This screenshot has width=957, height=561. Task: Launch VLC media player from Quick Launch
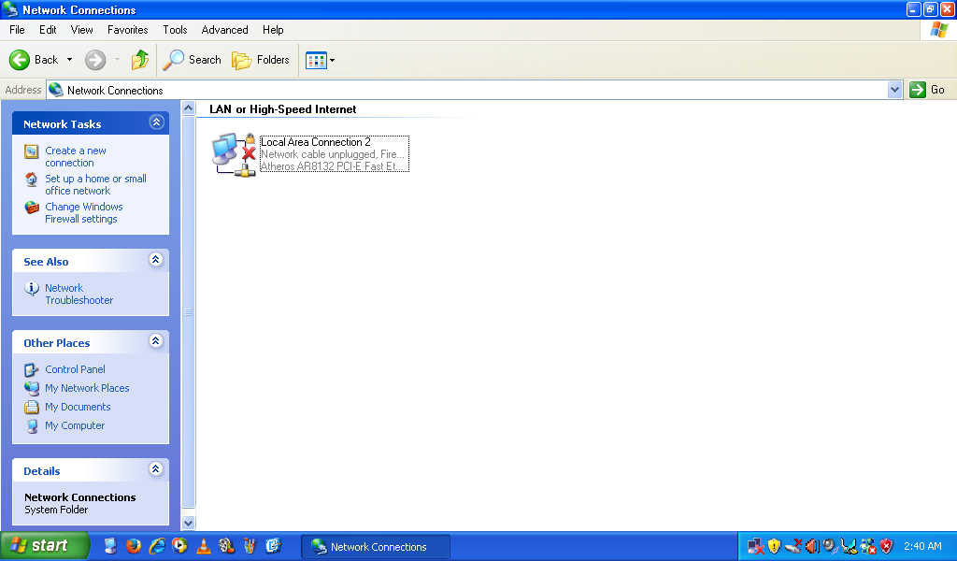pyautogui.click(x=203, y=546)
